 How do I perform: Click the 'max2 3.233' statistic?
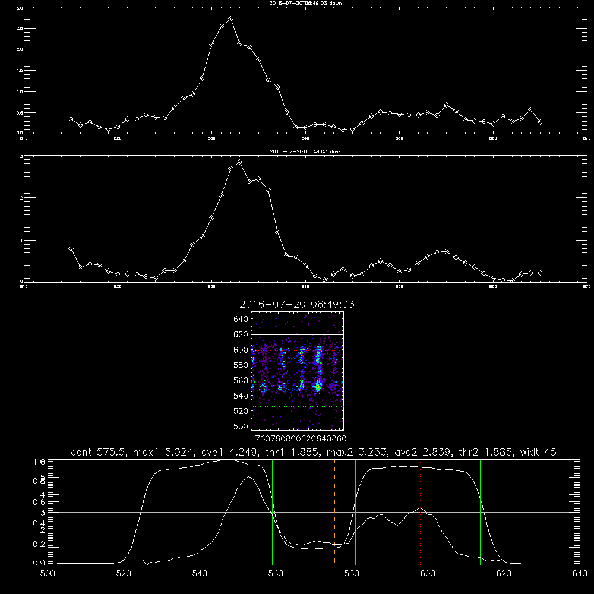357,452
